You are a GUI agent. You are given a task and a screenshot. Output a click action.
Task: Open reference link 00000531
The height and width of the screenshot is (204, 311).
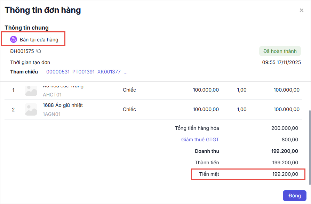click(x=58, y=72)
